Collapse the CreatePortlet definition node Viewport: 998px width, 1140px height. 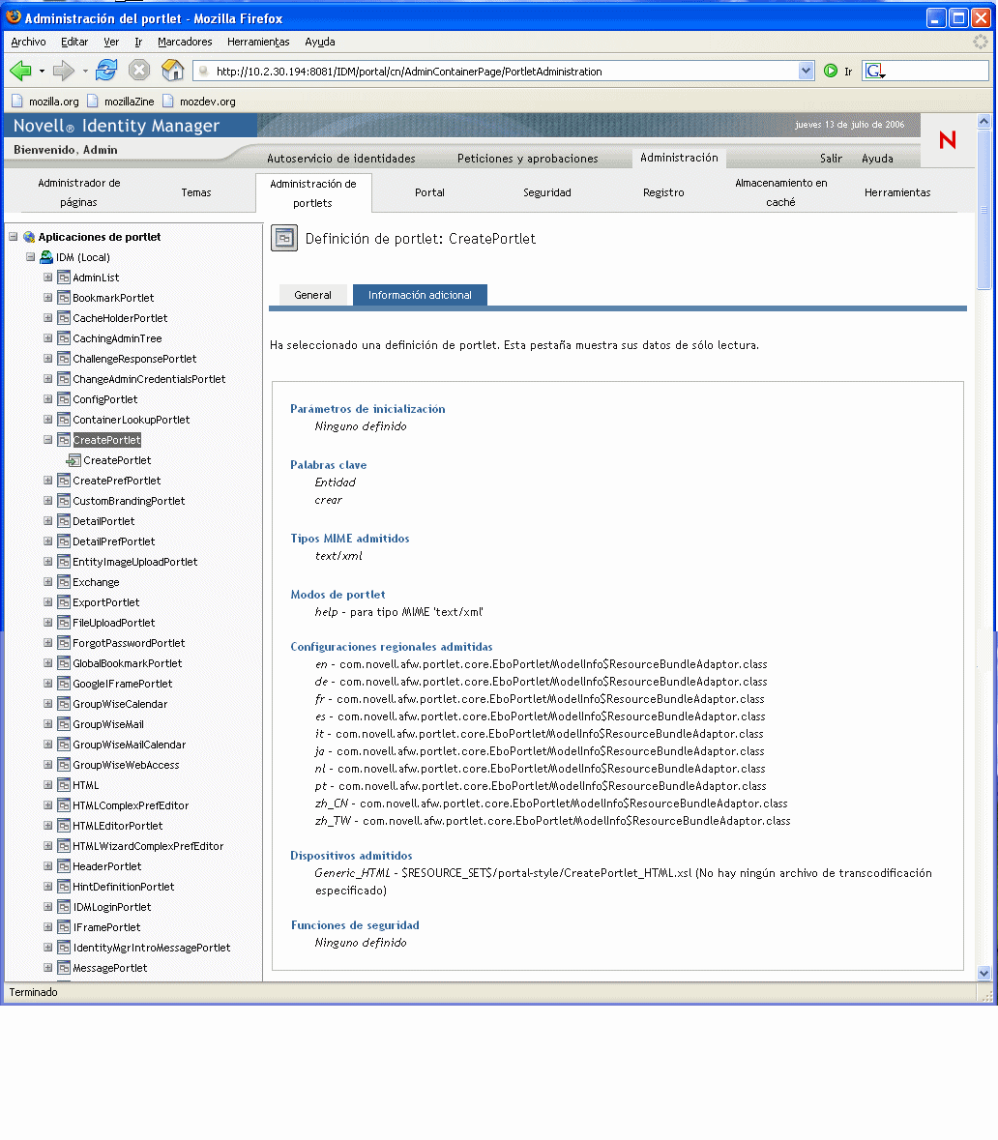point(48,440)
